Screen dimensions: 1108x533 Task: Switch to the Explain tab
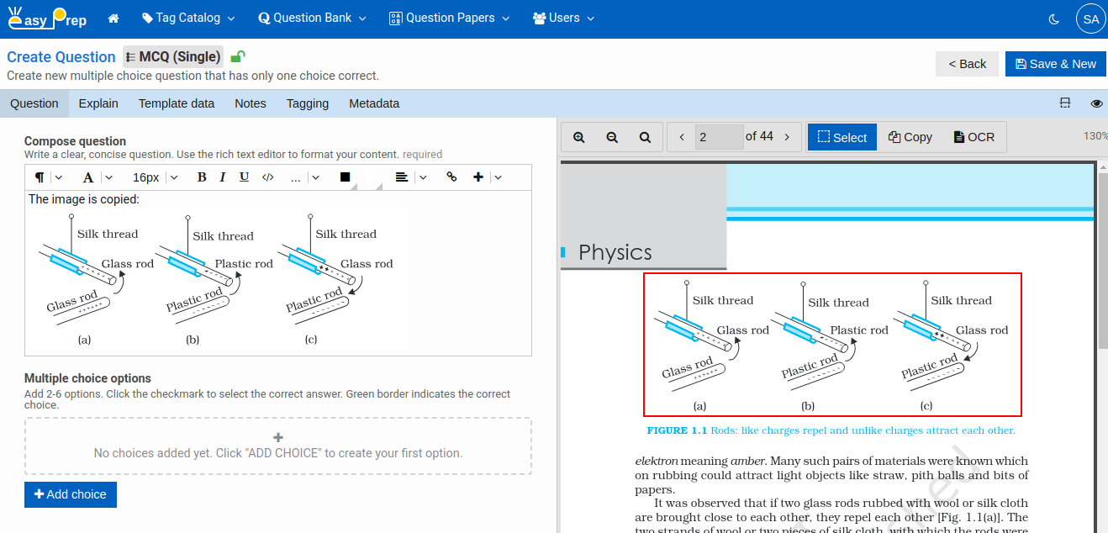click(x=98, y=103)
